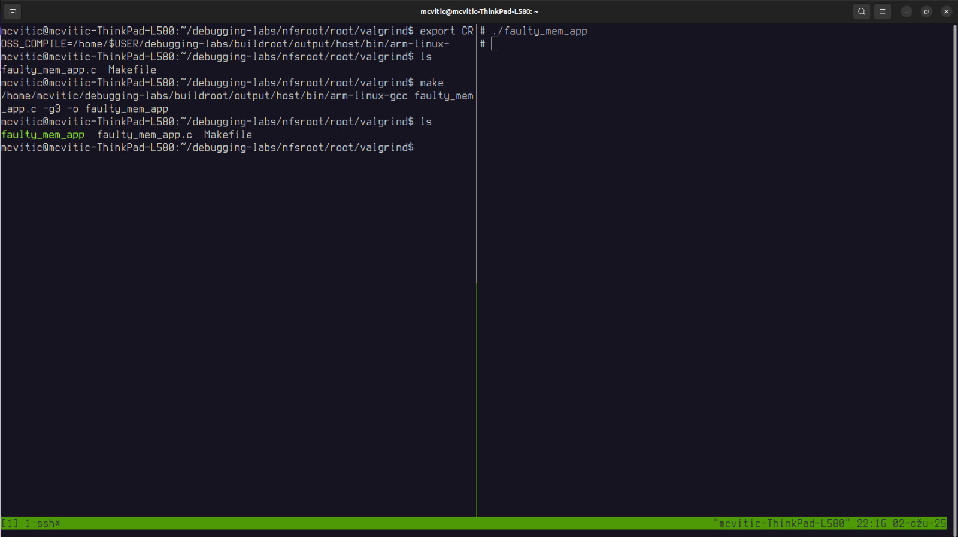The height and width of the screenshot is (537, 958).
Task: Open the terminal hamburger menu
Action: tap(882, 11)
